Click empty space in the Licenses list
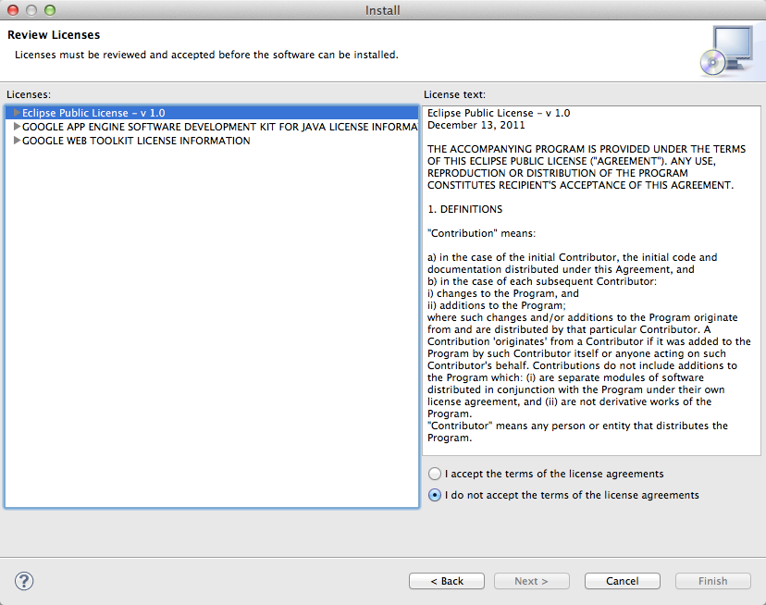766x605 pixels. 212,324
